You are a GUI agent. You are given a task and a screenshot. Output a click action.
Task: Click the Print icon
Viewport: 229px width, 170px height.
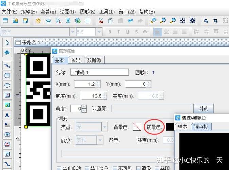[x=48, y=21]
